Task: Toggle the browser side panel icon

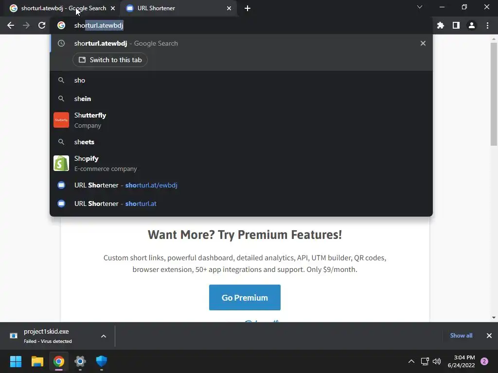Action: 456,25
